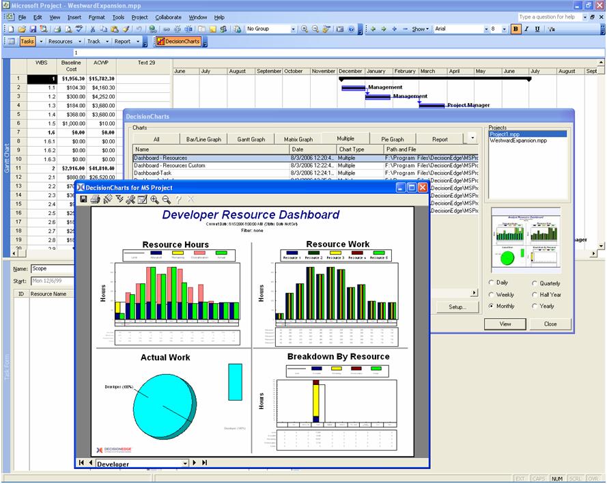Click the View button in DecisionCharts dialog
This screenshot has width=607, height=484.
(x=505, y=324)
